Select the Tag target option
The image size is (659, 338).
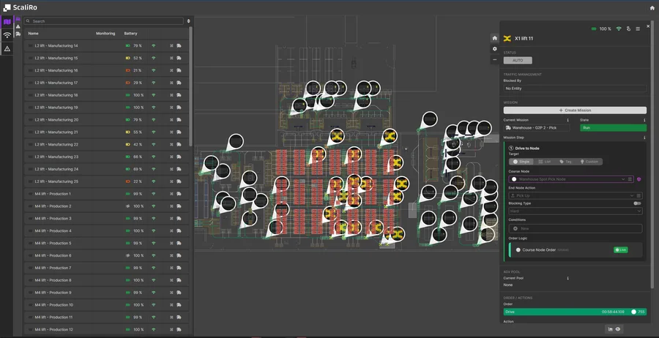pos(566,162)
